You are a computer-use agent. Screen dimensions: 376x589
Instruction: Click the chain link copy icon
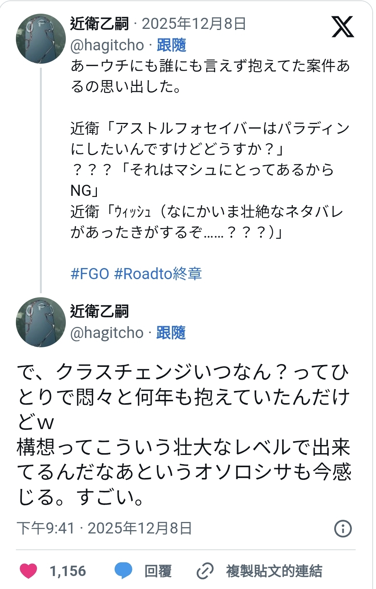tap(205, 571)
